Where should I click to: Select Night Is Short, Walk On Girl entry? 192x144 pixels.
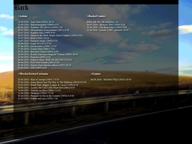[x=45, y=60]
